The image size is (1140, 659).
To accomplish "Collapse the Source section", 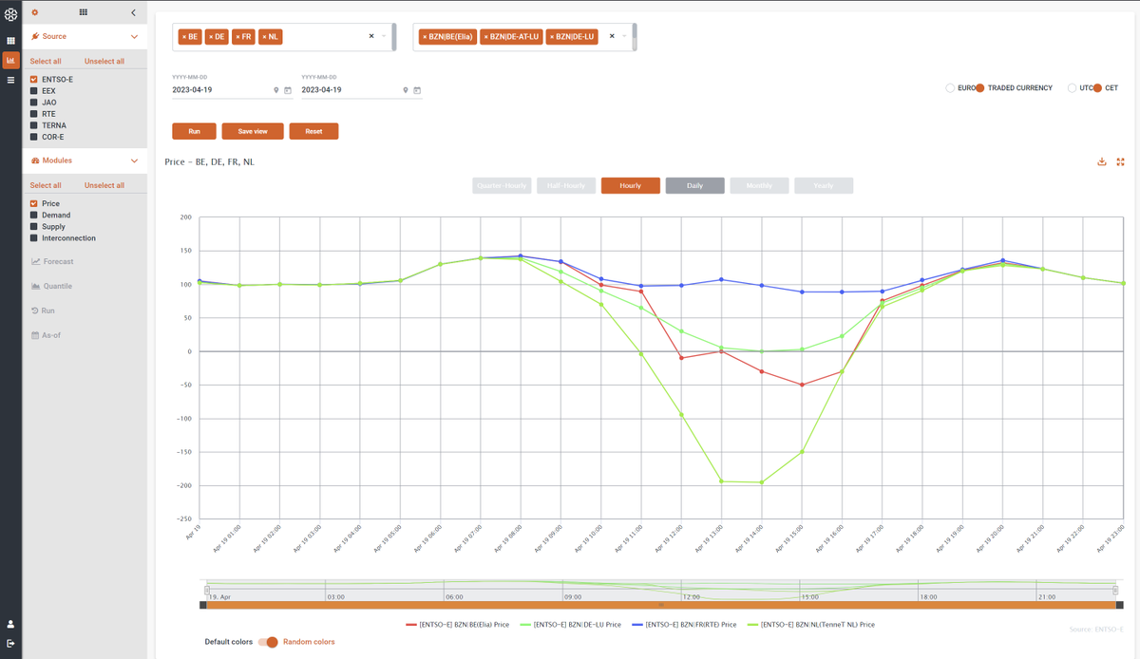I will point(134,36).
